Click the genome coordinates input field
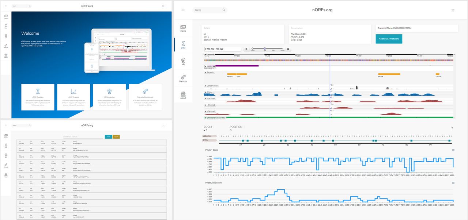The image size is (468, 220). [223, 49]
